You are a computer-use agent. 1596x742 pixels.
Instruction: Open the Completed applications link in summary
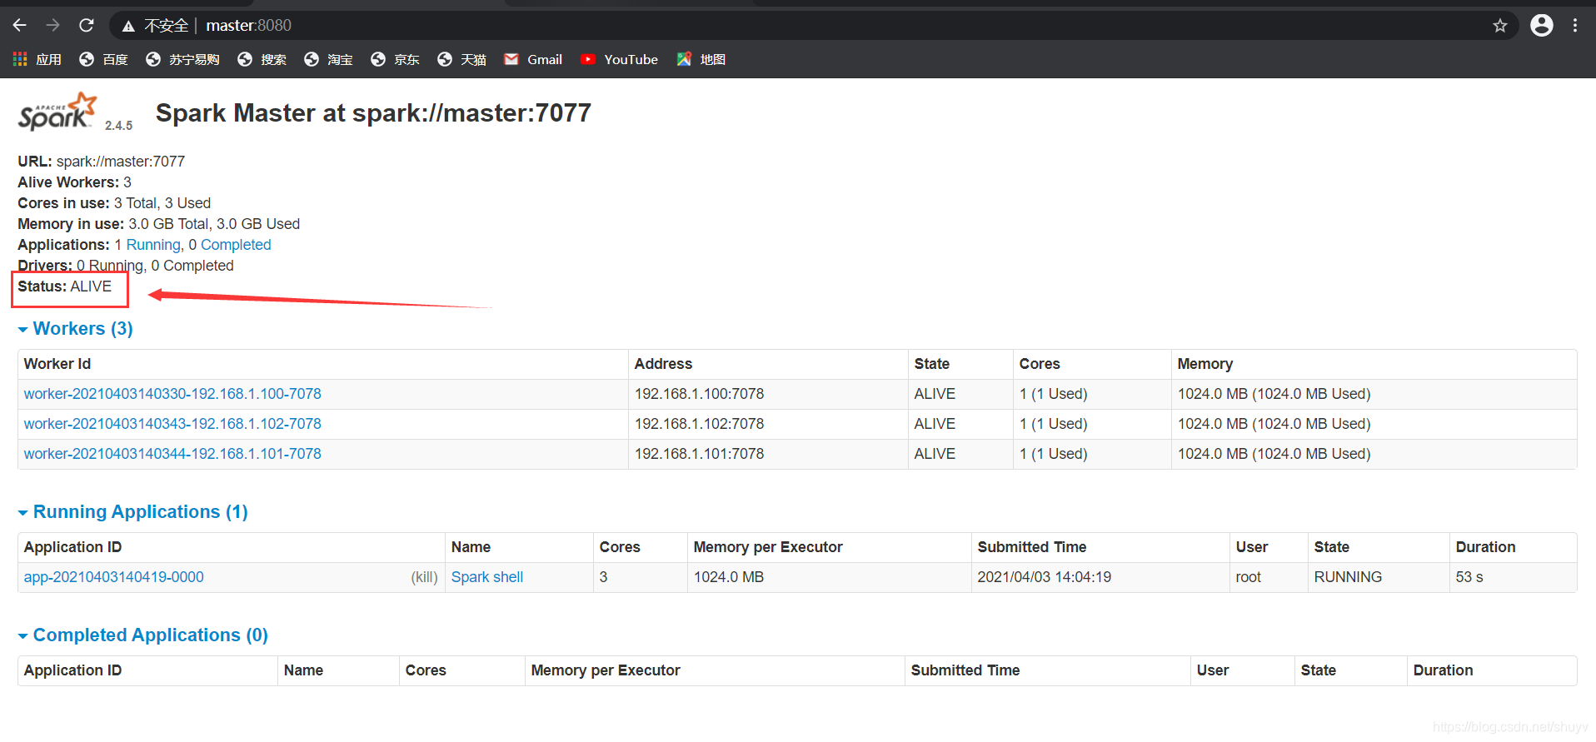click(x=236, y=245)
